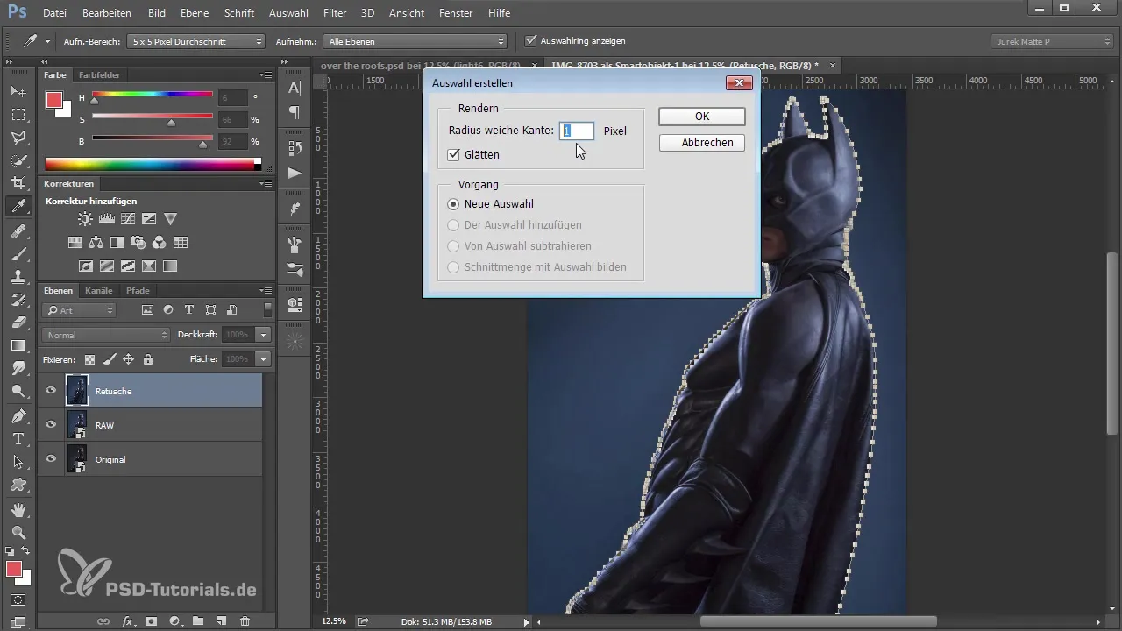Select the Eraser tool
1122x631 pixels.
pyautogui.click(x=18, y=323)
